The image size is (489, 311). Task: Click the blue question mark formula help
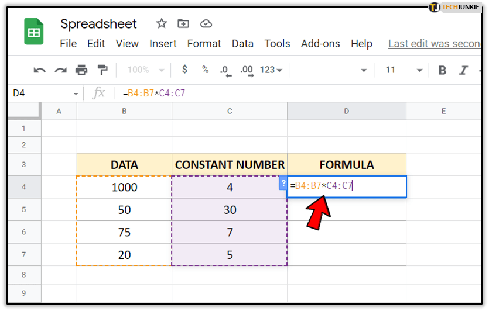point(283,184)
